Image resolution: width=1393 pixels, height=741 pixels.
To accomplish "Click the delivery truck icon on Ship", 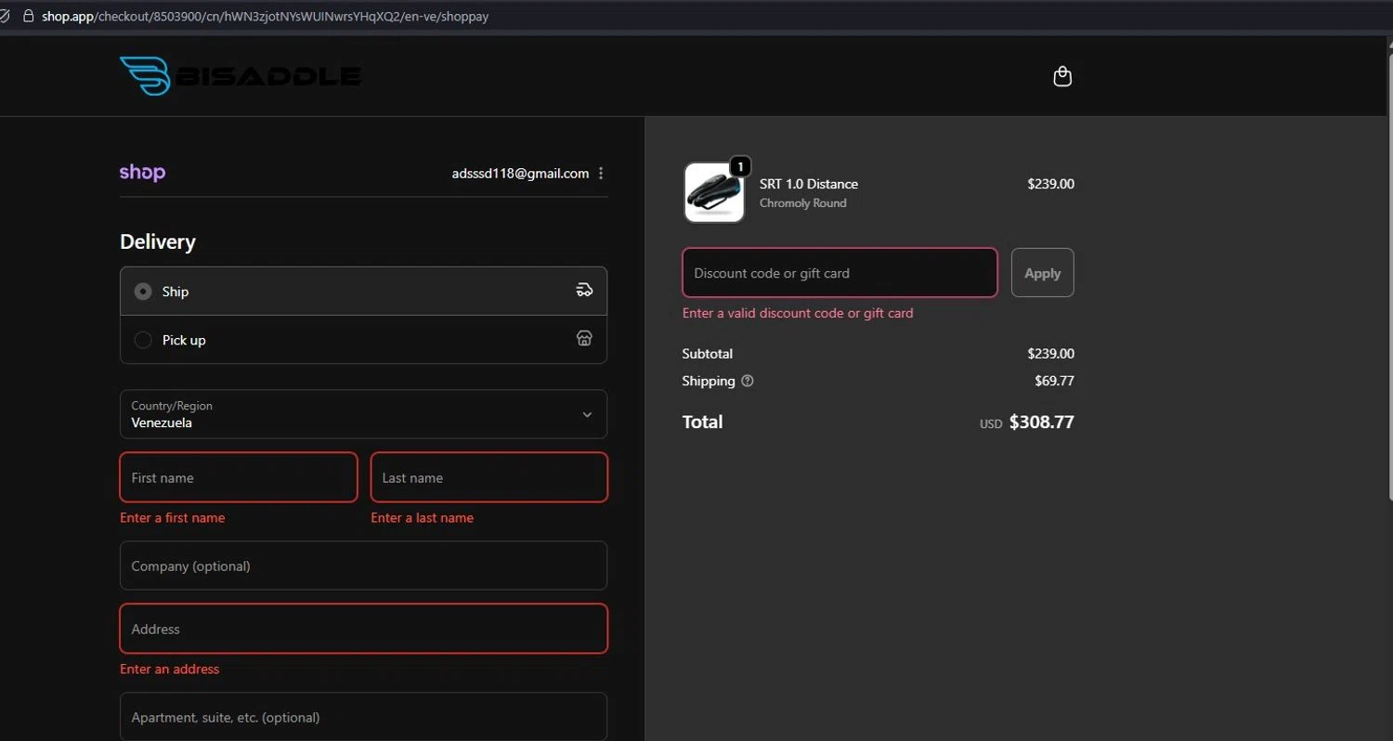I will (x=584, y=291).
